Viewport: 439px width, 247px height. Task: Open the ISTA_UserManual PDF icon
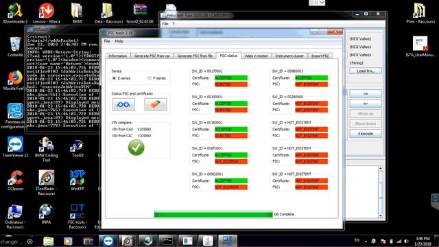[420, 47]
